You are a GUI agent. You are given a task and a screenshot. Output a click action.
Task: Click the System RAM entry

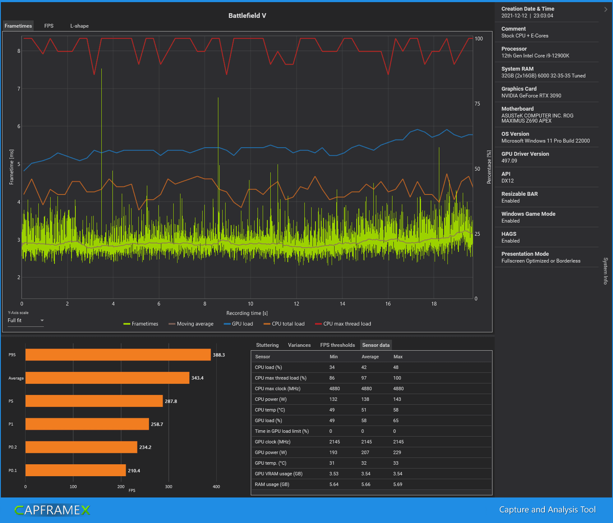coord(547,72)
